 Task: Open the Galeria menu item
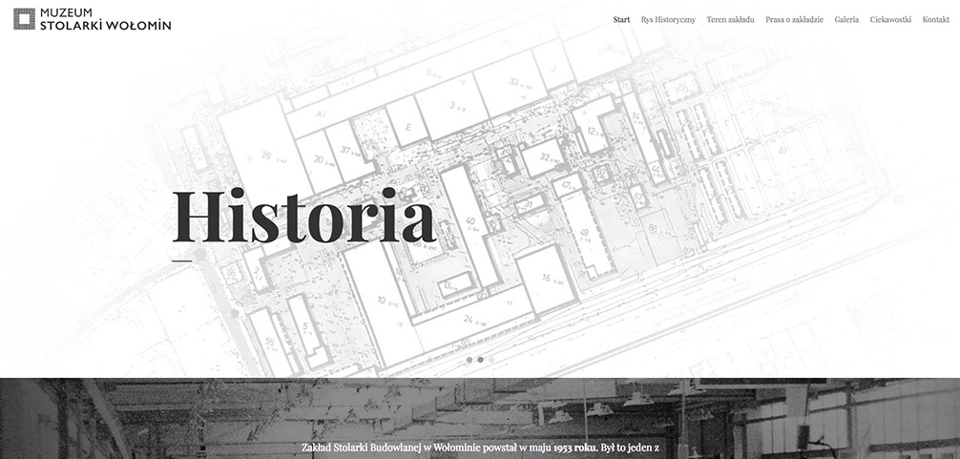point(846,20)
